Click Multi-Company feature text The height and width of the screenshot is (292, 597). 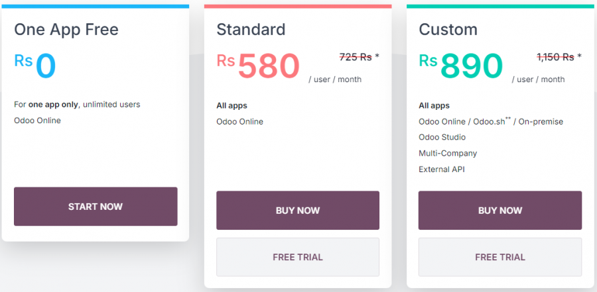tap(448, 153)
